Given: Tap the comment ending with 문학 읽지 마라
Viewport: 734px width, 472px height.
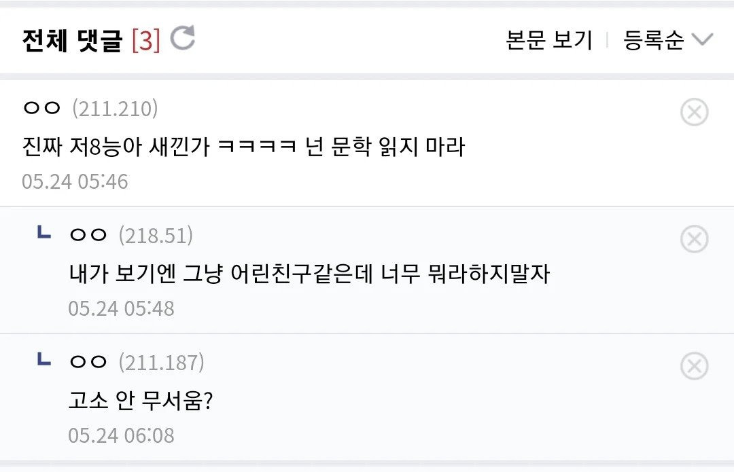Looking at the screenshot, I should click(x=243, y=146).
